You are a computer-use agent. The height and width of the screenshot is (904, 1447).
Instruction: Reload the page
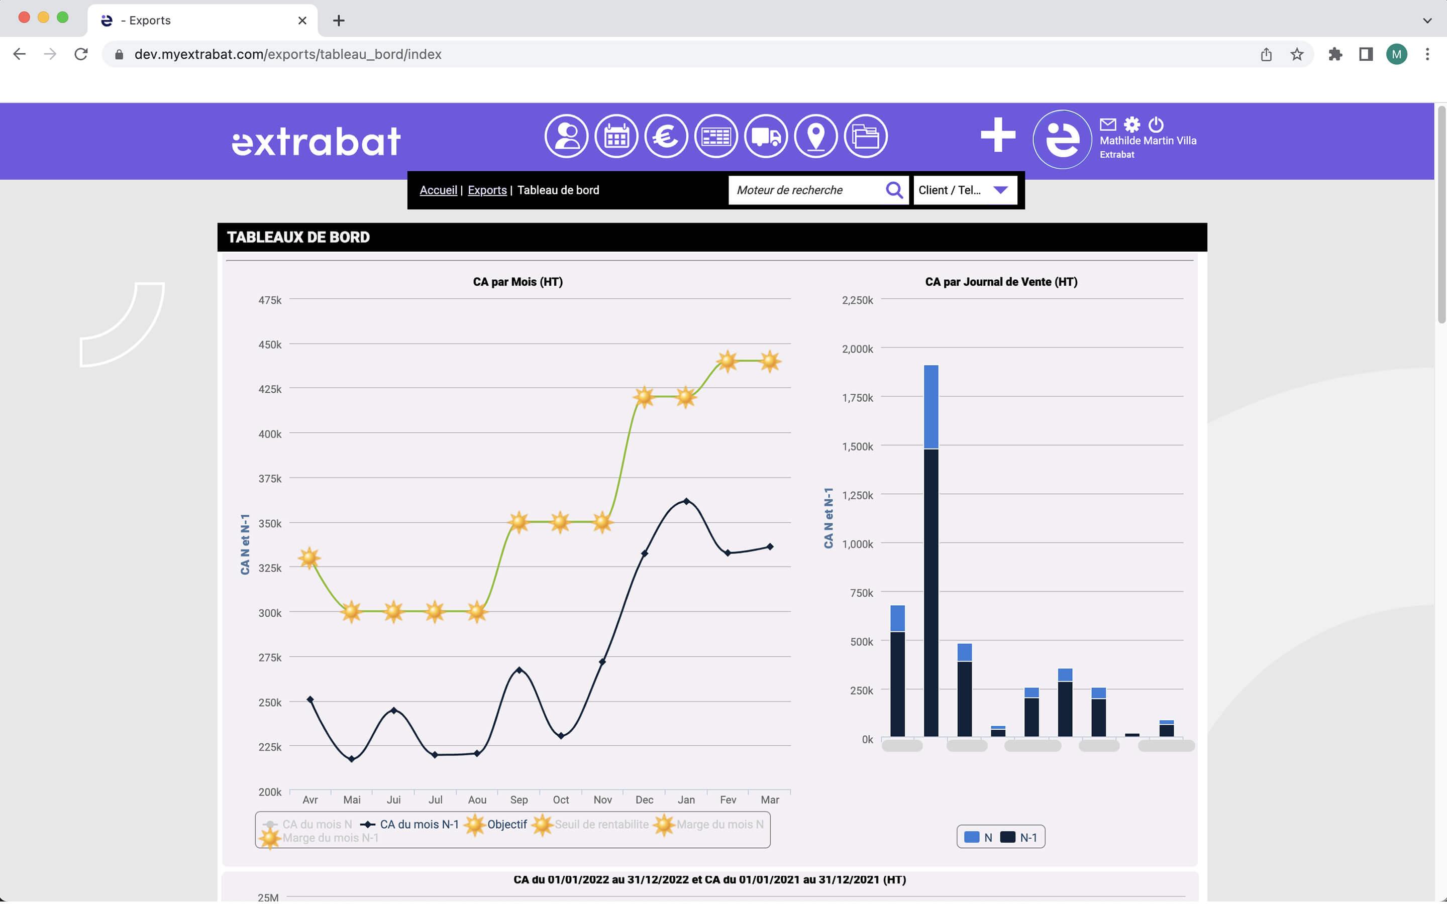81,54
